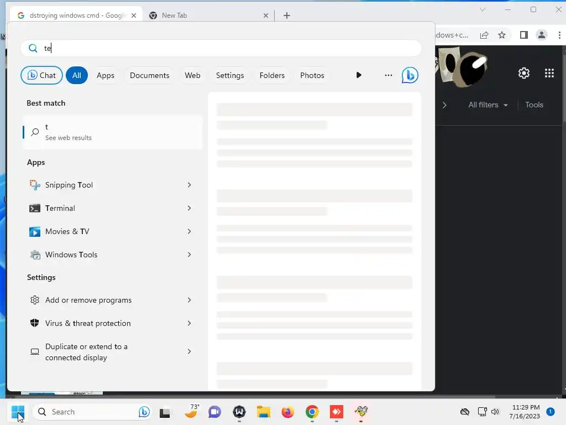Filter search results by Web
566x425 pixels.
192,75
